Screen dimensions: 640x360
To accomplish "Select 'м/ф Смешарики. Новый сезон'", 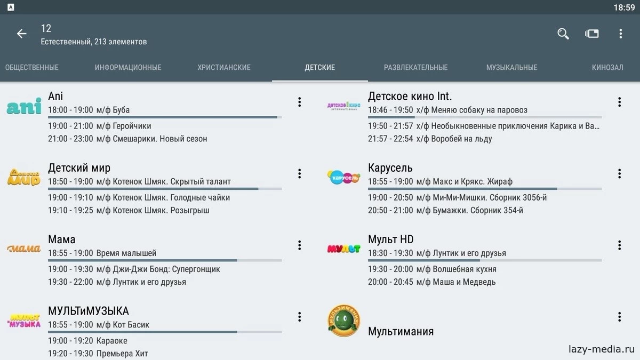I will coord(152,139).
